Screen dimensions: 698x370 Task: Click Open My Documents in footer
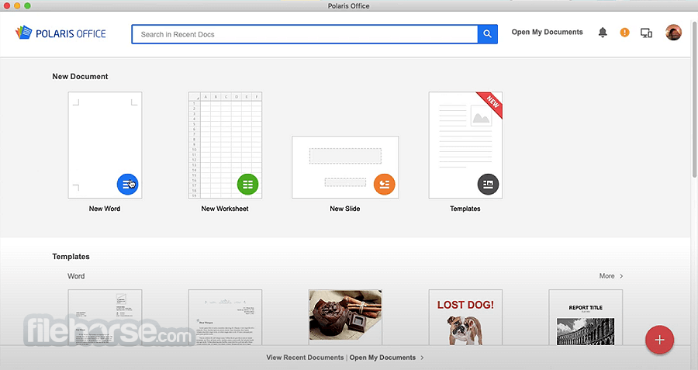pyautogui.click(x=382, y=358)
